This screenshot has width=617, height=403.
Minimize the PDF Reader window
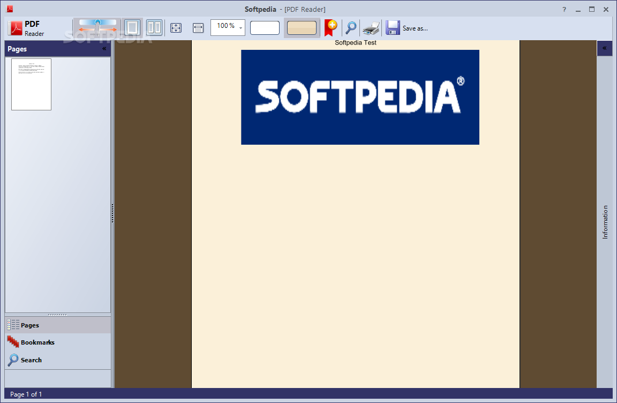click(578, 10)
